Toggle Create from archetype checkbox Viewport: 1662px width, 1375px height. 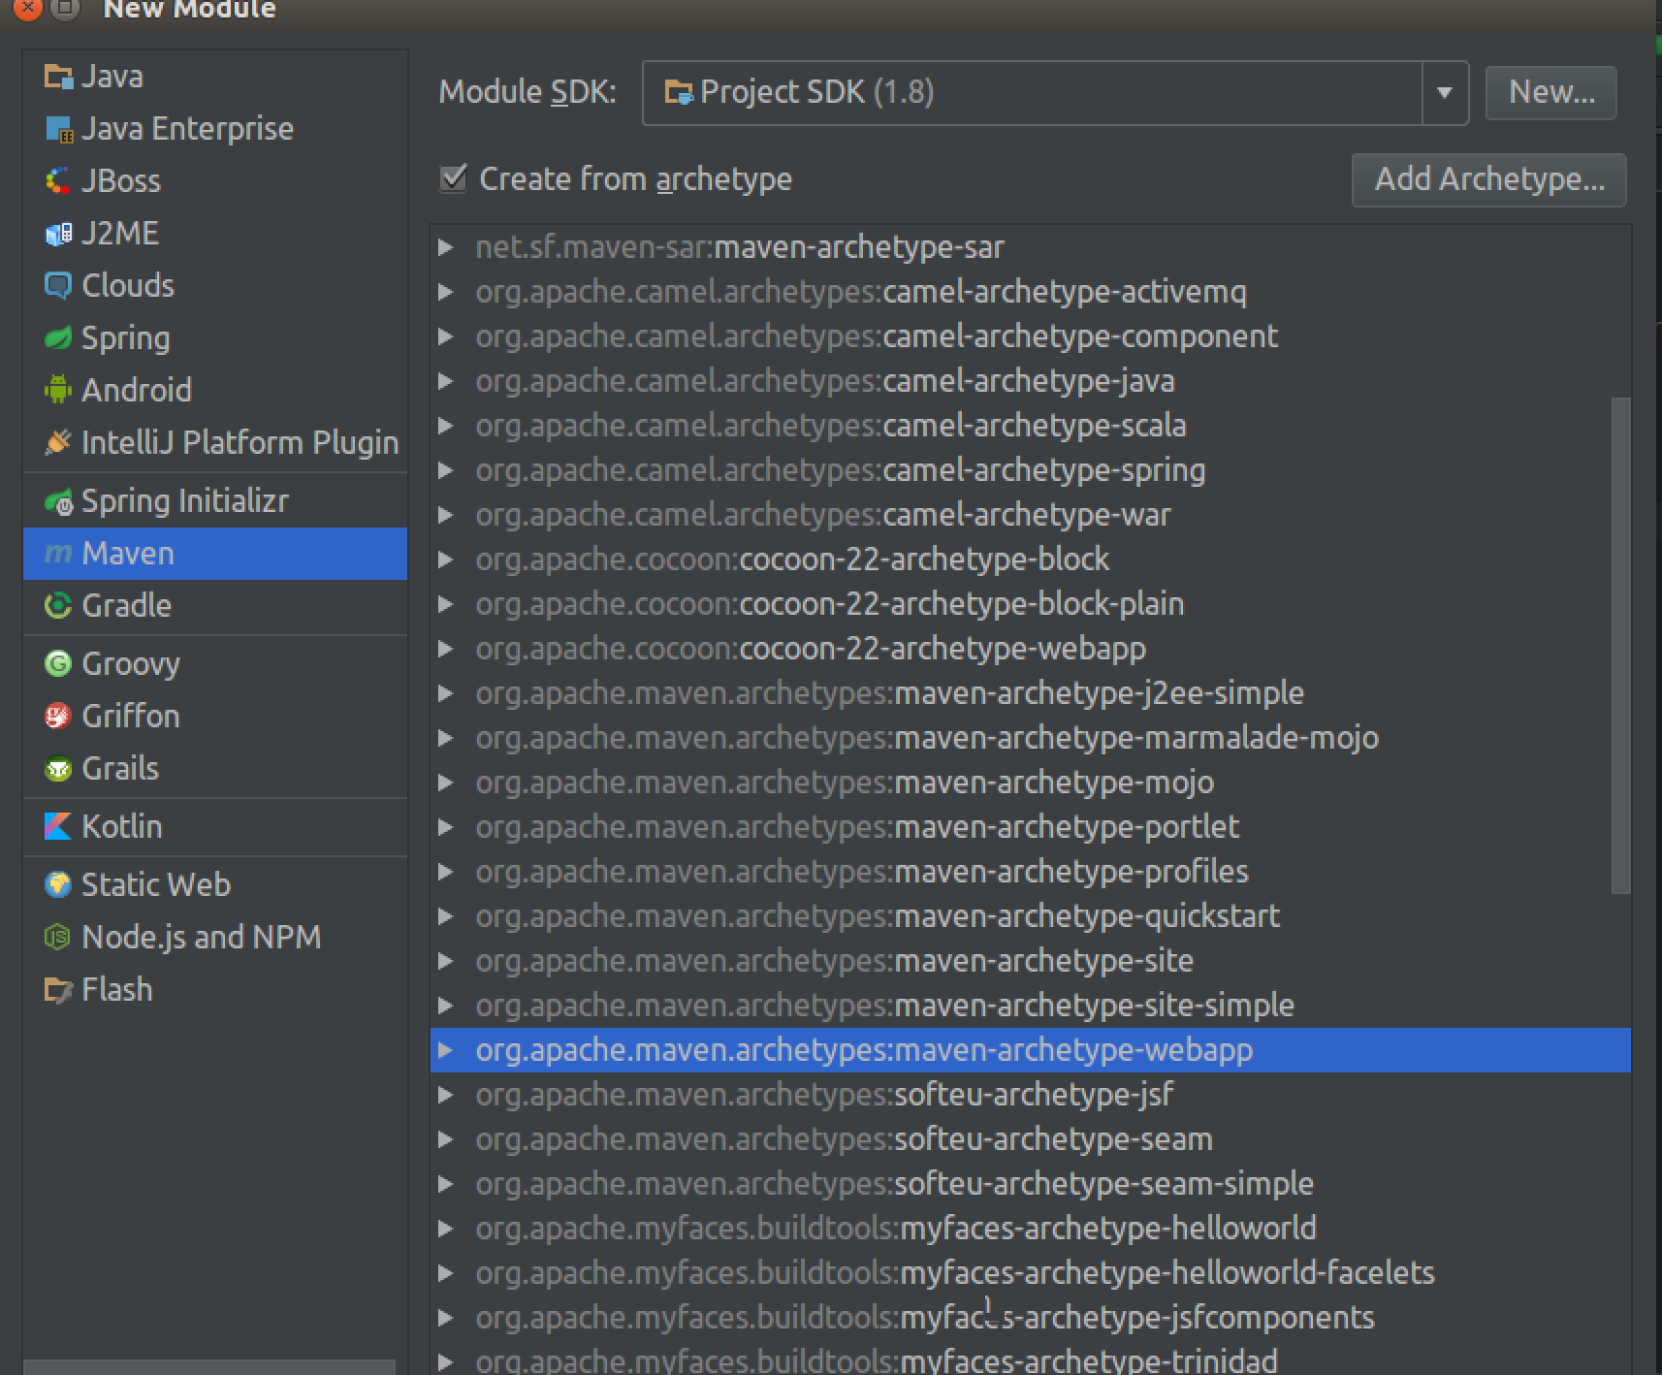coord(453,178)
